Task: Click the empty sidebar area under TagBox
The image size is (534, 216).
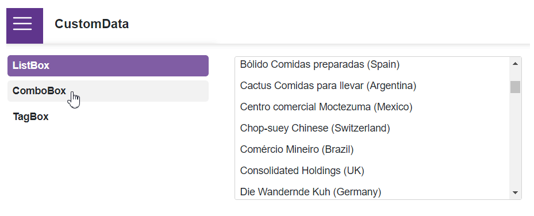Action: click(108, 167)
